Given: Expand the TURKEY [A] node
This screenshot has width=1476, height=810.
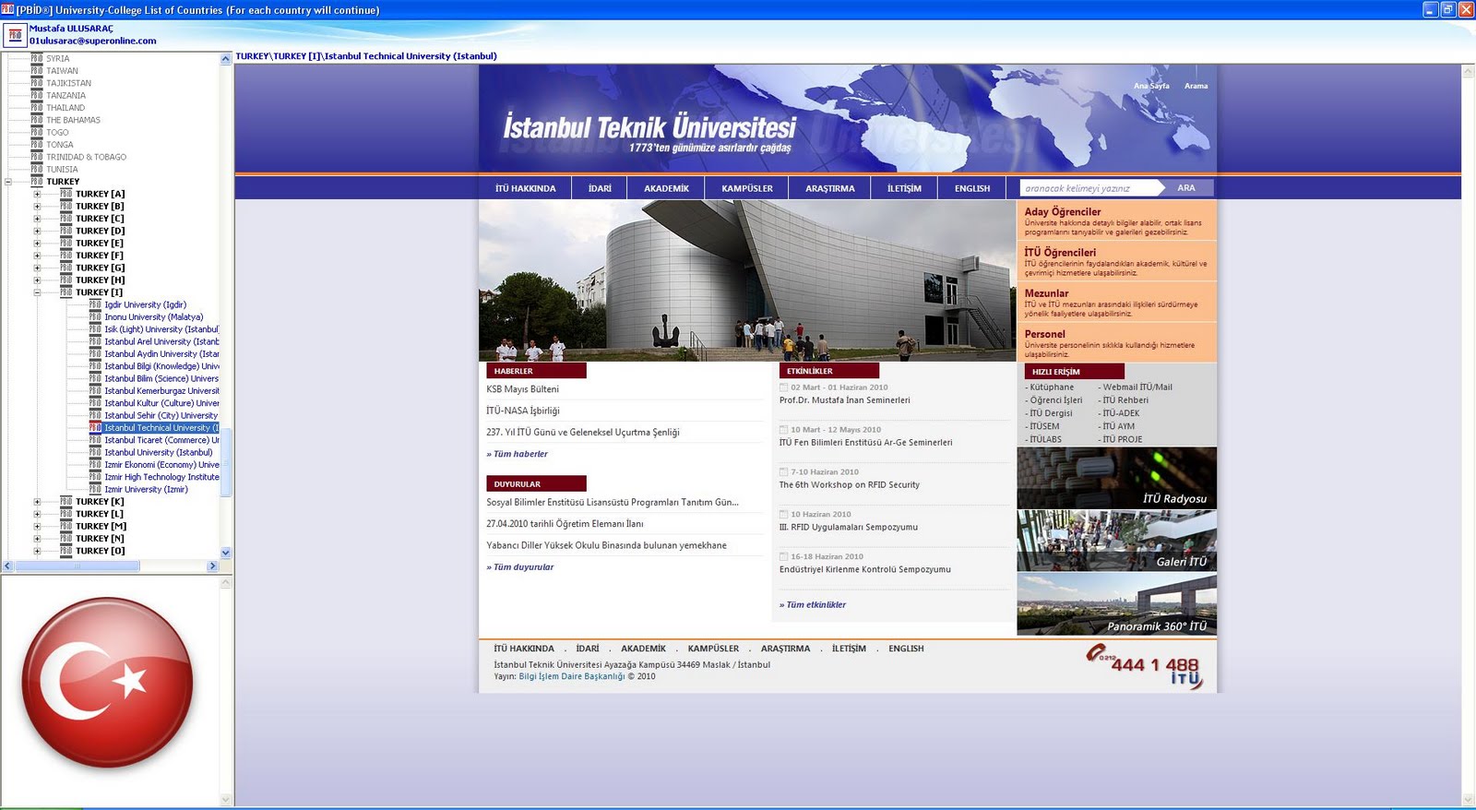Looking at the screenshot, I should [x=38, y=194].
